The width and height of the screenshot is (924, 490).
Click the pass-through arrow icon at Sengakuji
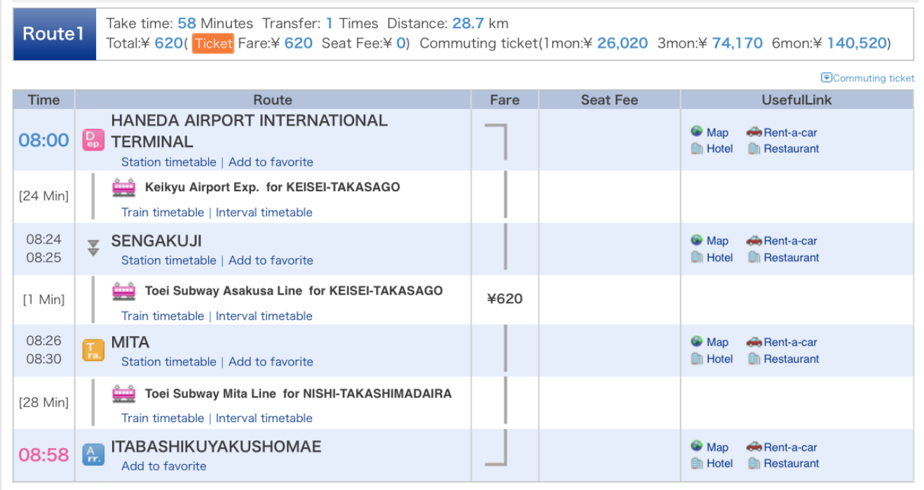coord(93,247)
